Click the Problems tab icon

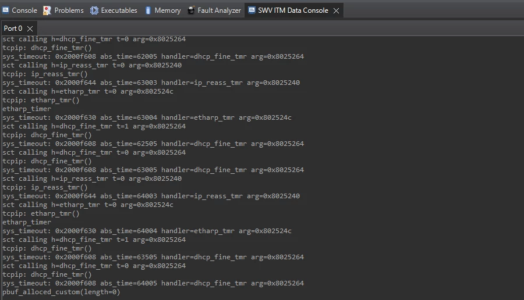47,10
